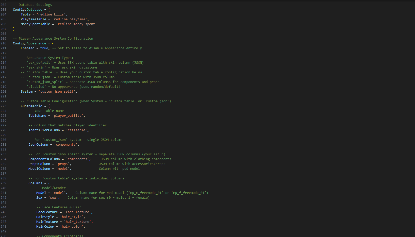Click the CustomTable key name
The height and width of the screenshot is (237, 415).
31,106
